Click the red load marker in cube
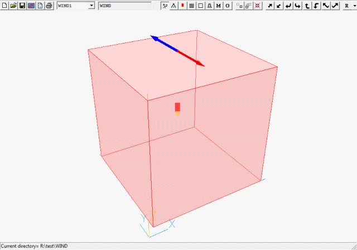 coord(177,107)
